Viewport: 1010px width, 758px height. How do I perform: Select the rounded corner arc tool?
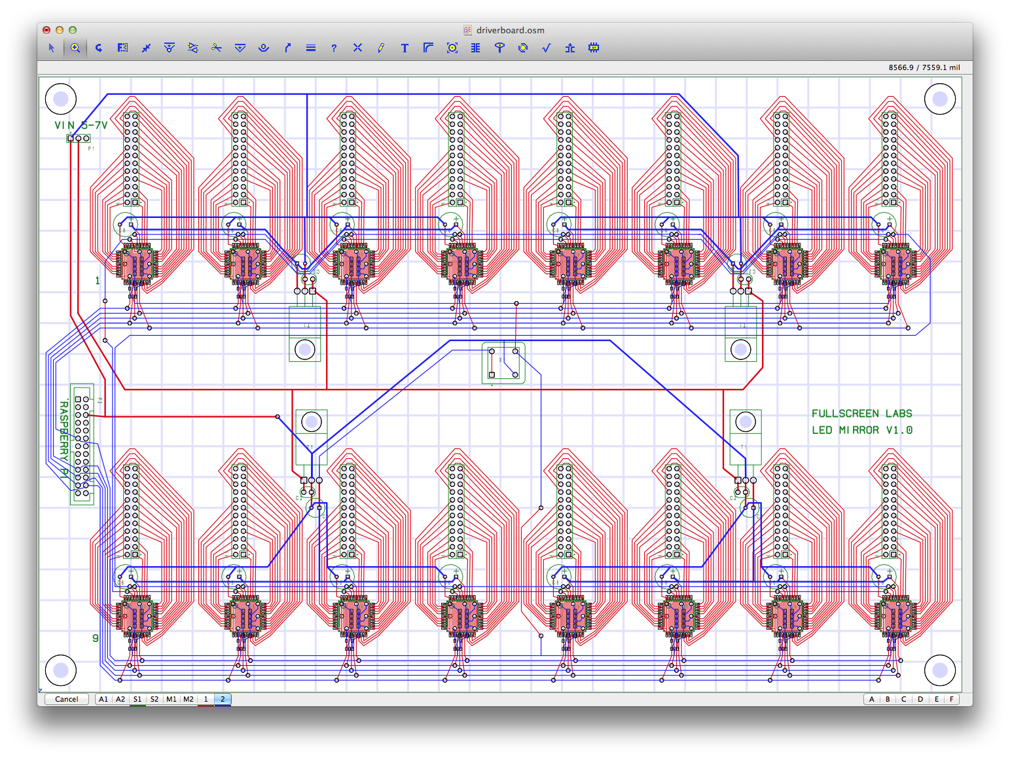pyautogui.click(x=428, y=48)
